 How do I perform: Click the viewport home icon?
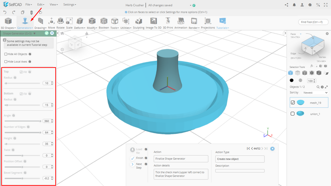[62, 33]
